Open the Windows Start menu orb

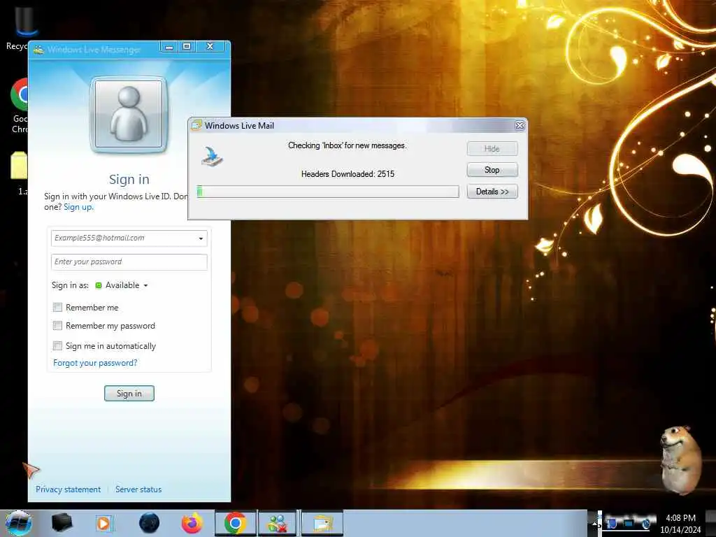click(19, 523)
